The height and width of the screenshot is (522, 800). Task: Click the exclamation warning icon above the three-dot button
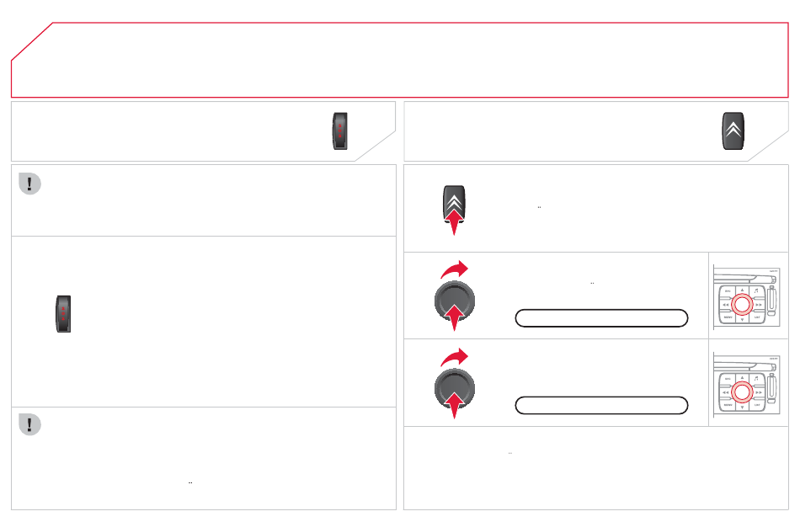pyautogui.click(x=29, y=184)
